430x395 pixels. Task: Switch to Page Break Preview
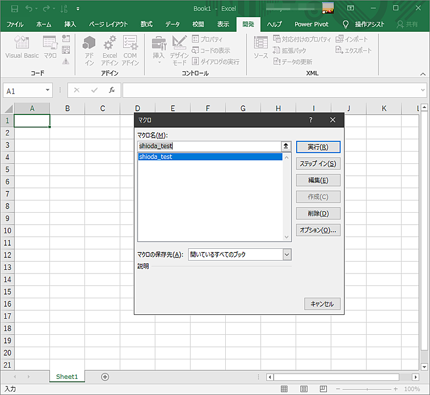pyautogui.click(x=324, y=389)
